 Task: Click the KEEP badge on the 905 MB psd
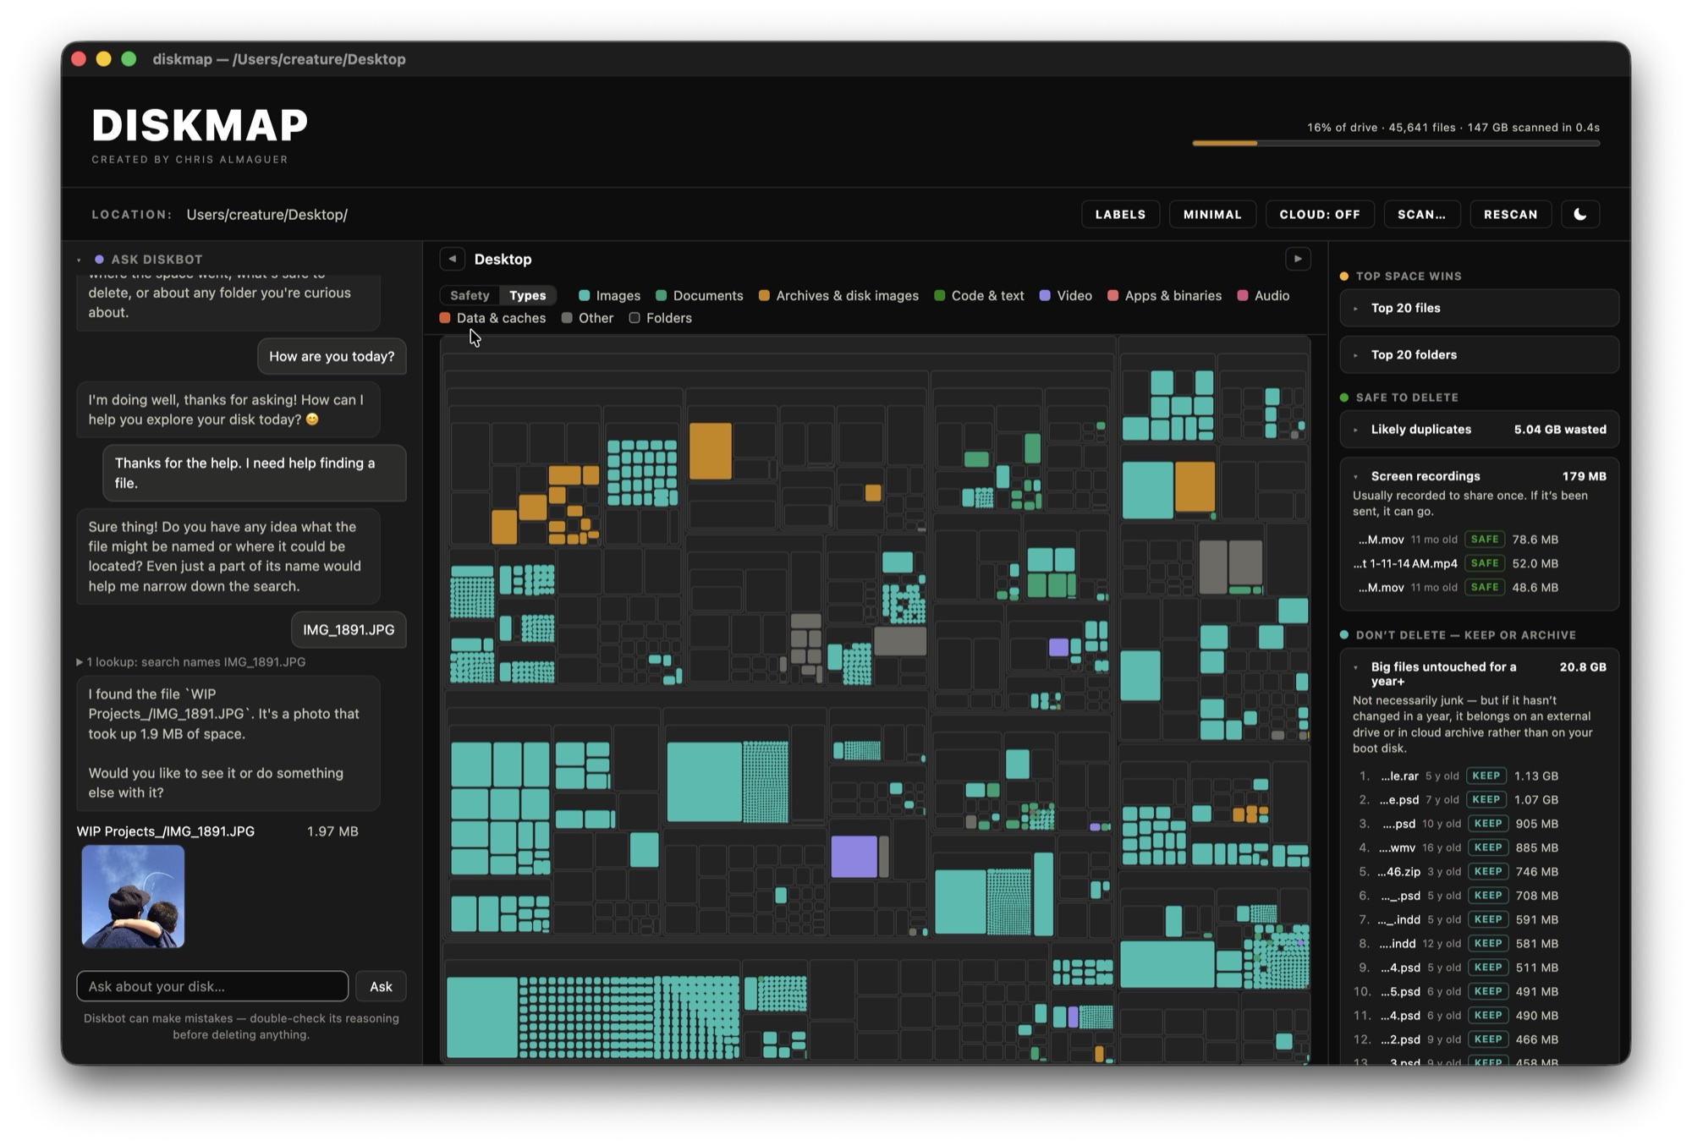coord(1488,824)
